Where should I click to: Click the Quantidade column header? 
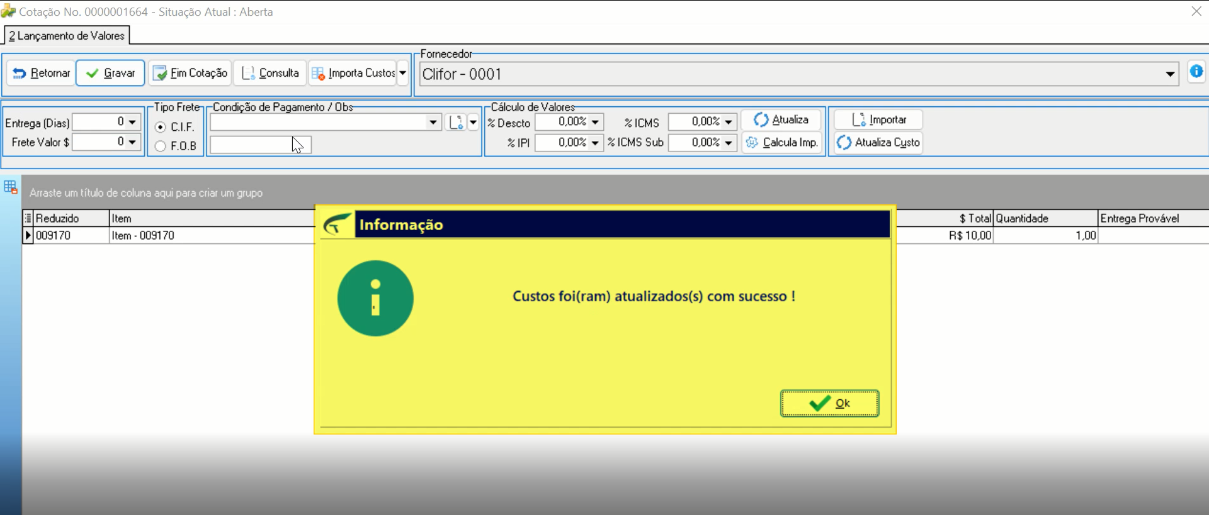click(x=1045, y=218)
